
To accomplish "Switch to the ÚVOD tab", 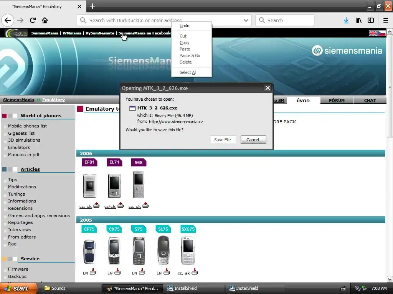I will (x=303, y=101).
